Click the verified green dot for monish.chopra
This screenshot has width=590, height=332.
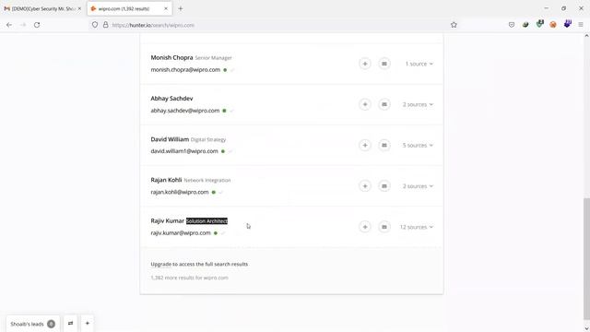pos(225,70)
